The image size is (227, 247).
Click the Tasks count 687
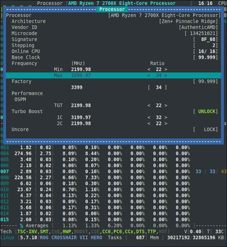click(140, 238)
